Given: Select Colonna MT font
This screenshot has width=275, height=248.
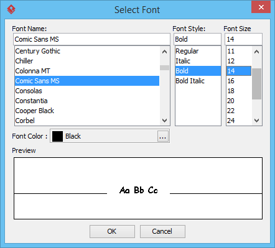Looking at the screenshot, I should point(87,71).
